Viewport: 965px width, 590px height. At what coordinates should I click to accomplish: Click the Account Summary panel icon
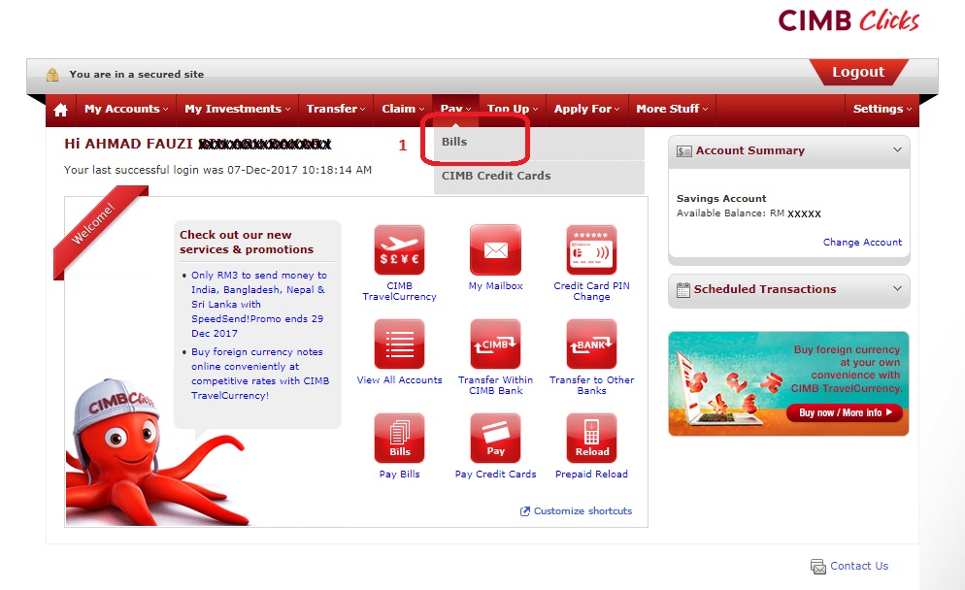coord(683,150)
